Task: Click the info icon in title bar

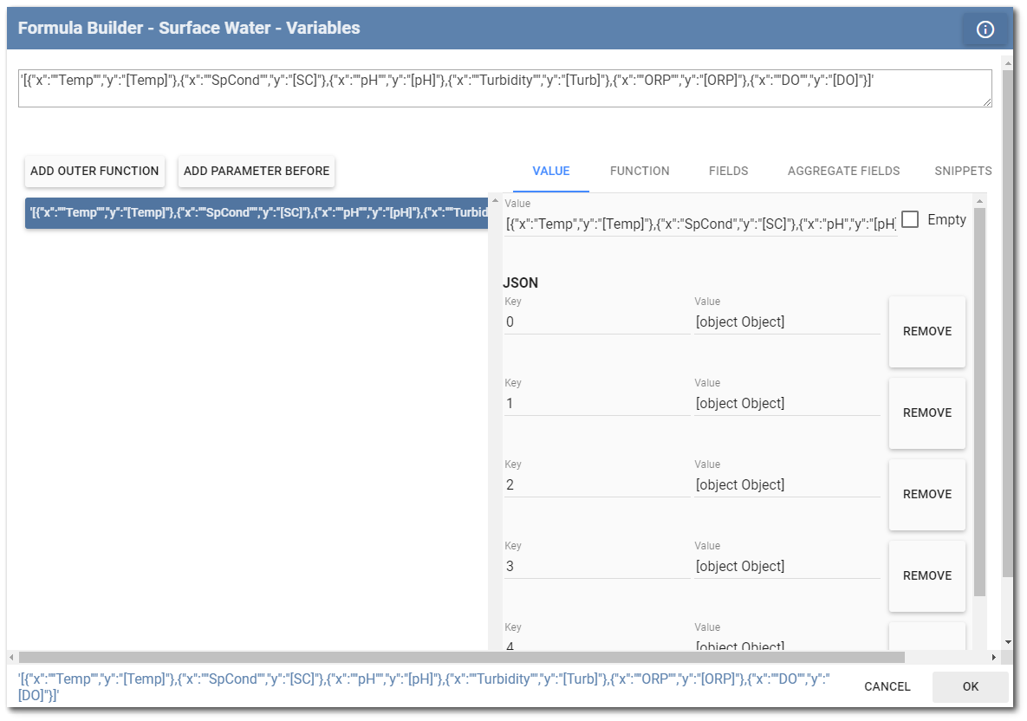Action: click(985, 29)
